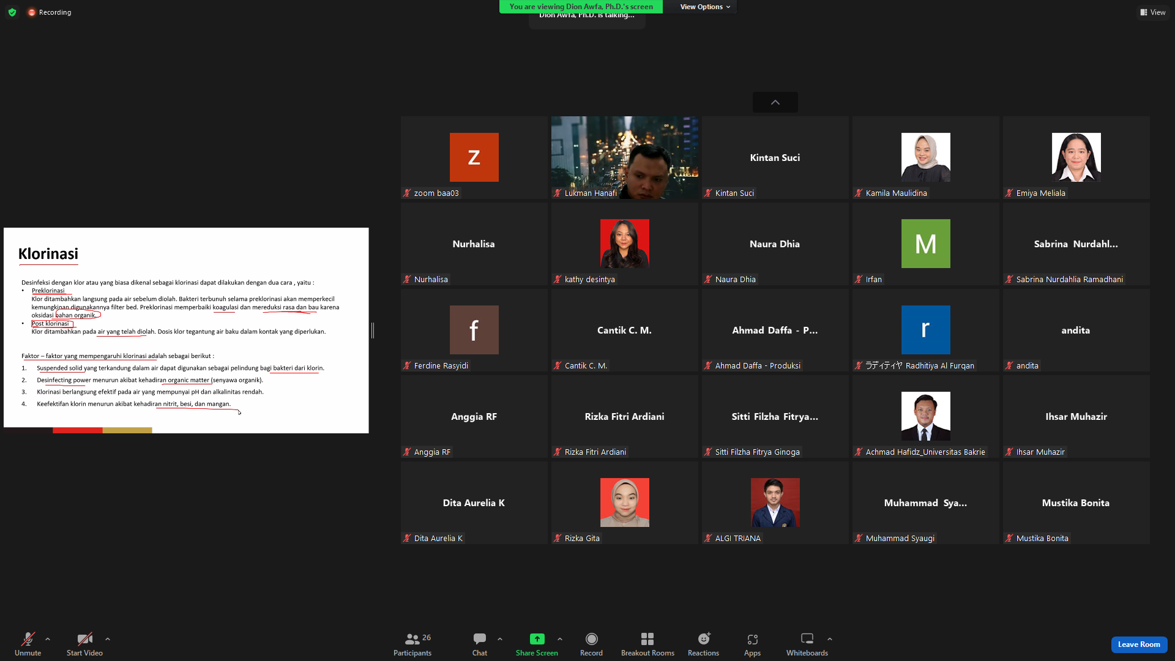Open the Participants panel
This screenshot has height=661, width=1175.
pyautogui.click(x=412, y=644)
